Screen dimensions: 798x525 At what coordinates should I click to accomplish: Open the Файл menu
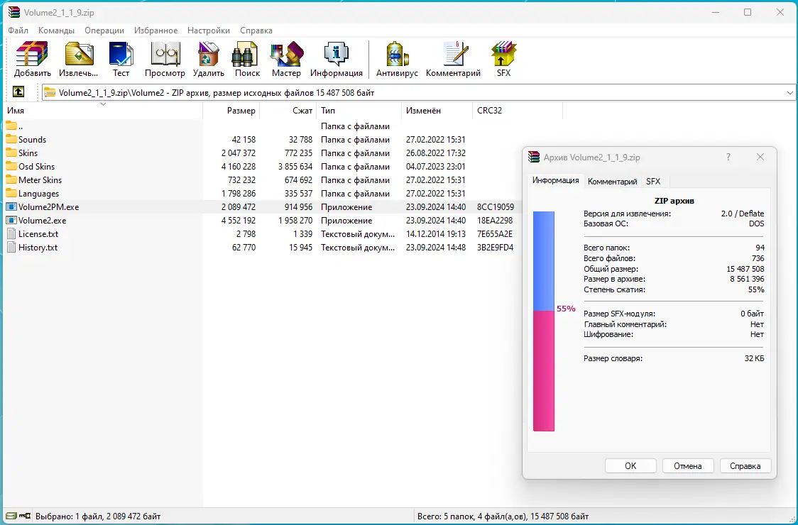(x=18, y=31)
